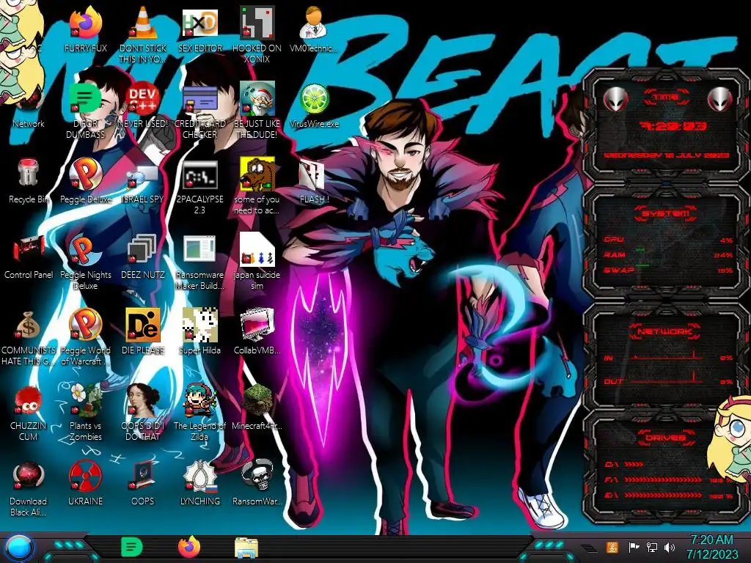The image size is (751, 563).
Task: Click the right alien head gadget icon
Action: [719, 99]
